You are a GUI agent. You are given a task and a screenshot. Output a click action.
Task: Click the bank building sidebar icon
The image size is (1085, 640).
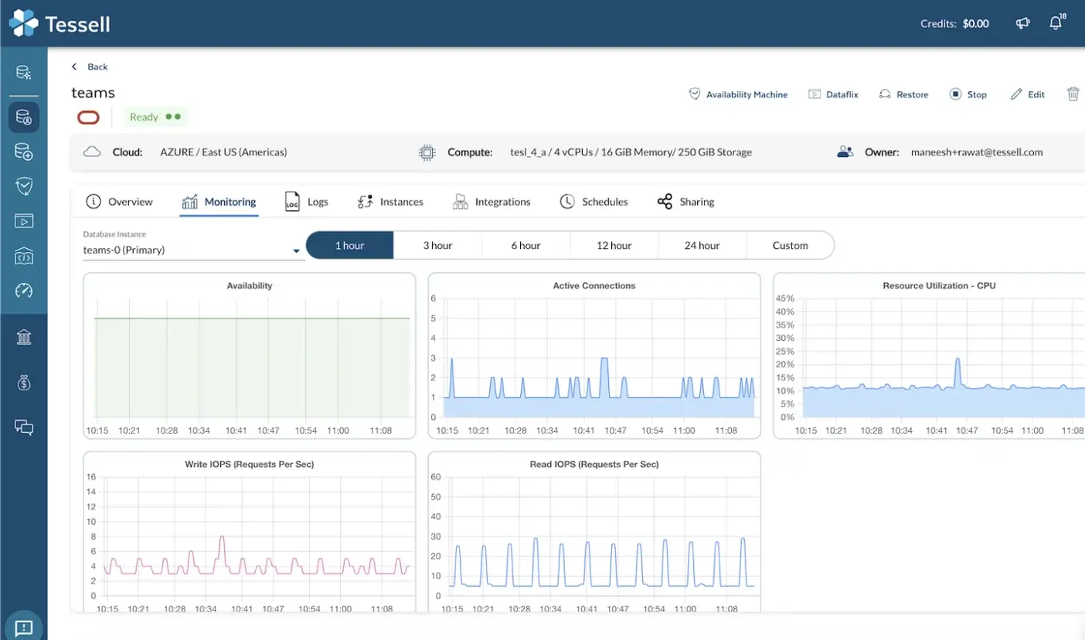(x=24, y=337)
